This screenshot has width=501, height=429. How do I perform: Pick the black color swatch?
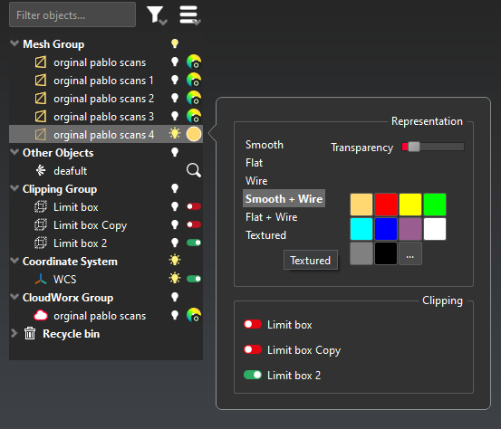pyautogui.click(x=386, y=253)
